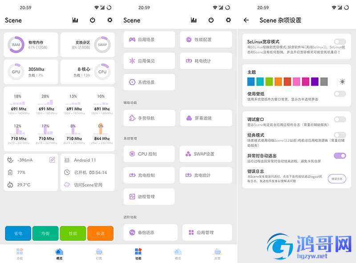This screenshot has height=263, width=356.
Task: Open 打赏 tab on the functions screen
Action: [x=218, y=254]
